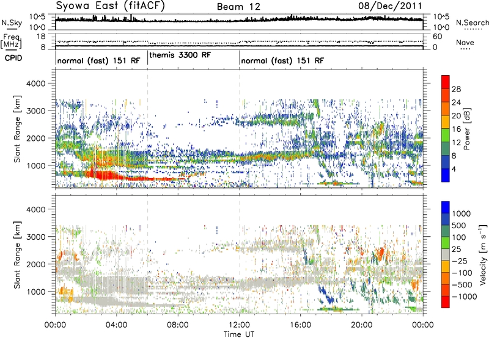The width and height of the screenshot is (489, 338).
Task: Click the '60' Nave axis value
Action: click(x=437, y=37)
